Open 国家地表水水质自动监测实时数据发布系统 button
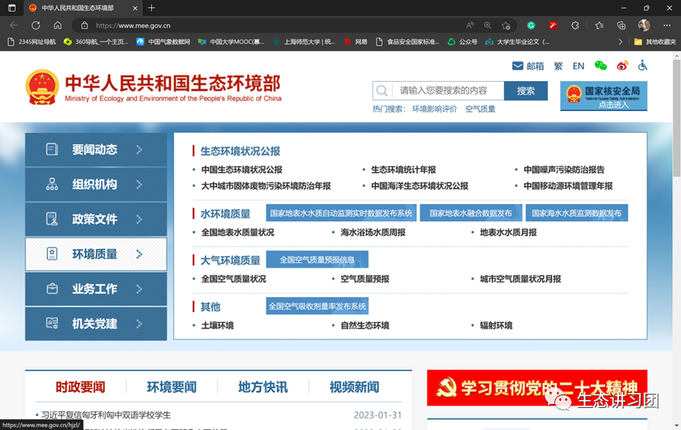 coord(341,213)
